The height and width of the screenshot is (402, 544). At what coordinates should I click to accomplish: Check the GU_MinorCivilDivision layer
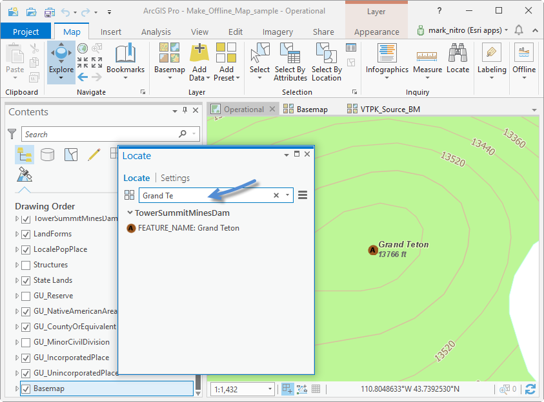pyautogui.click(x=26, y=343)
